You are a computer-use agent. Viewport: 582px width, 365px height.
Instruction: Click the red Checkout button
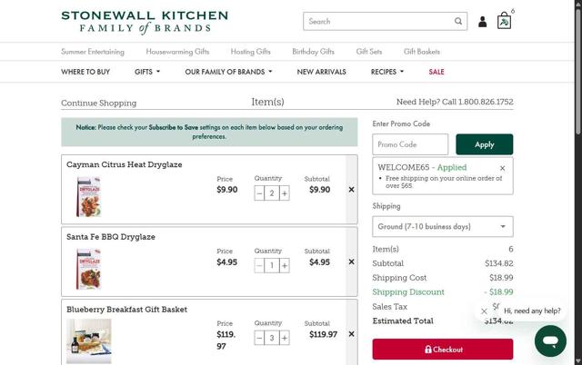[x=443, y=349]
